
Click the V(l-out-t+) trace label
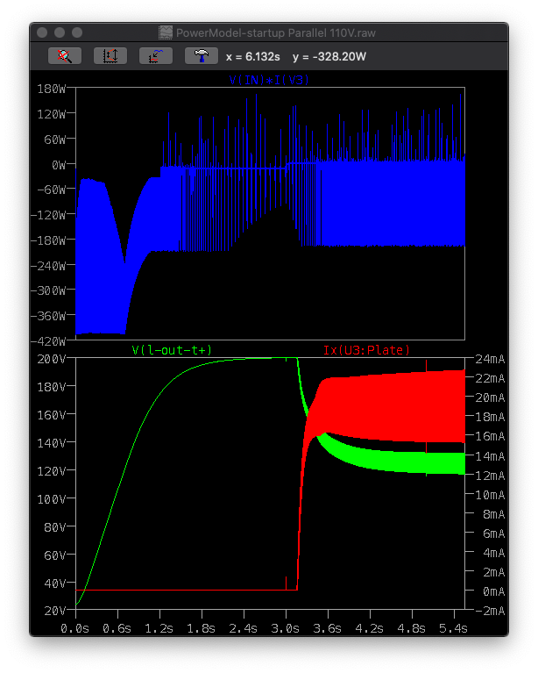click(172, 350)
